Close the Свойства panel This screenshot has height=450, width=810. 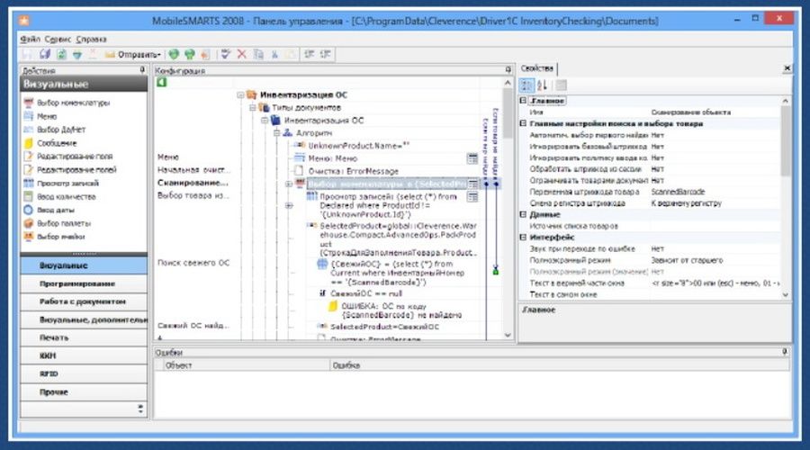787,68
